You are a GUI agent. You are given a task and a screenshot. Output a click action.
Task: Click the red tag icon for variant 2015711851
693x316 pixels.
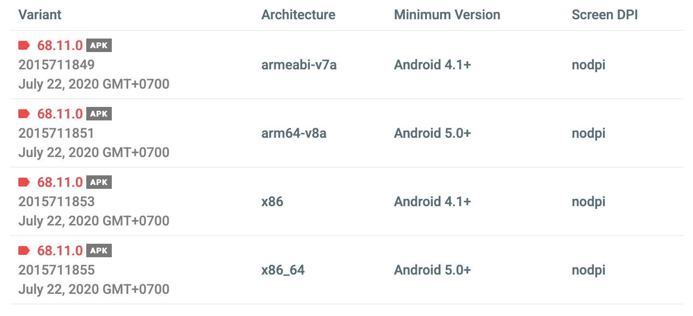pyautogui.click(x=24, y=114)
